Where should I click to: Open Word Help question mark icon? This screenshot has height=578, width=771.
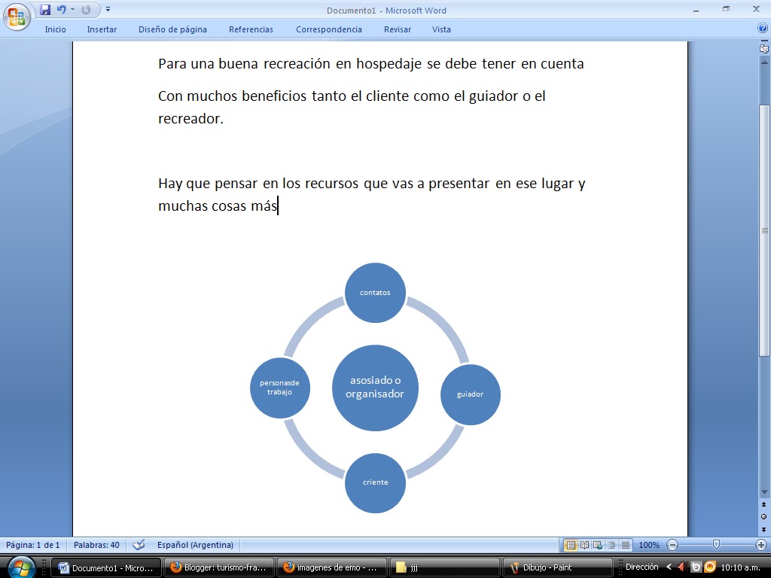point(763,29)
